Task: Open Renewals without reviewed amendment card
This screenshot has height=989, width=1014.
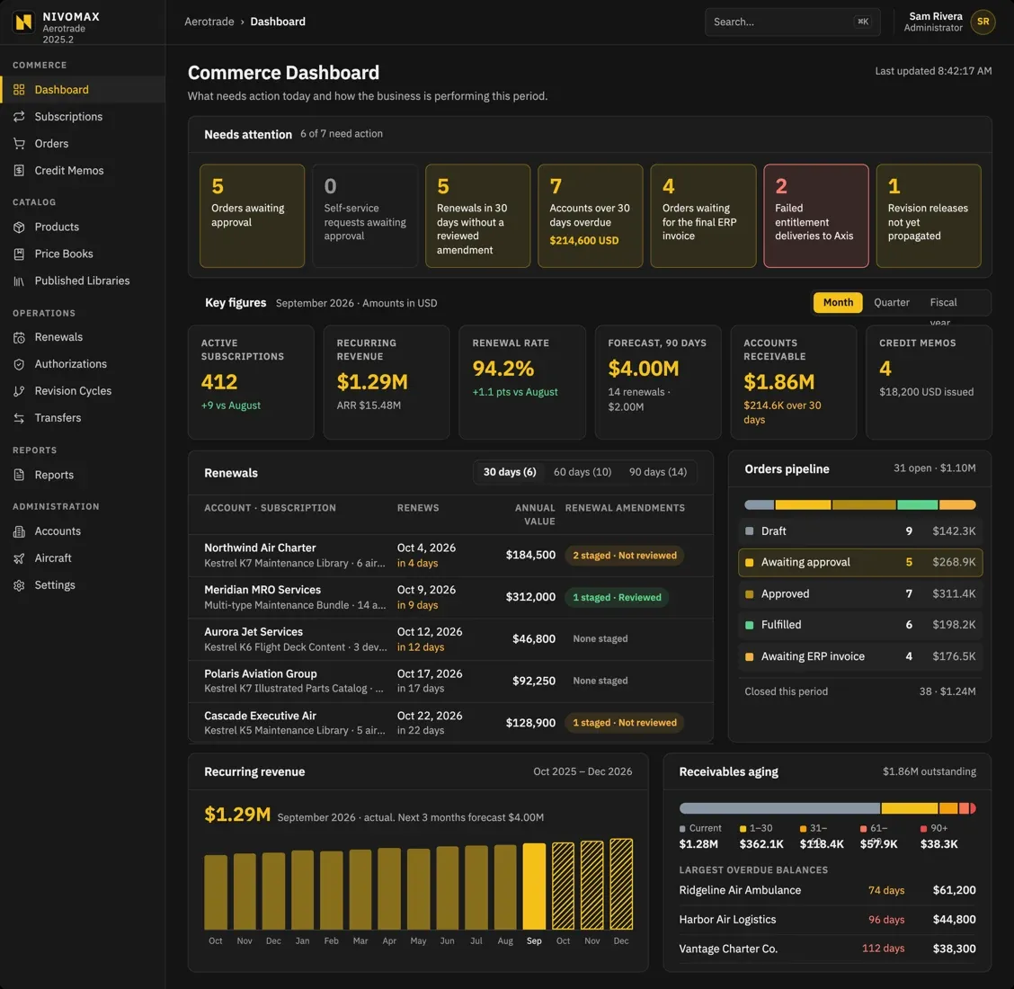Action: coord(477,216)
